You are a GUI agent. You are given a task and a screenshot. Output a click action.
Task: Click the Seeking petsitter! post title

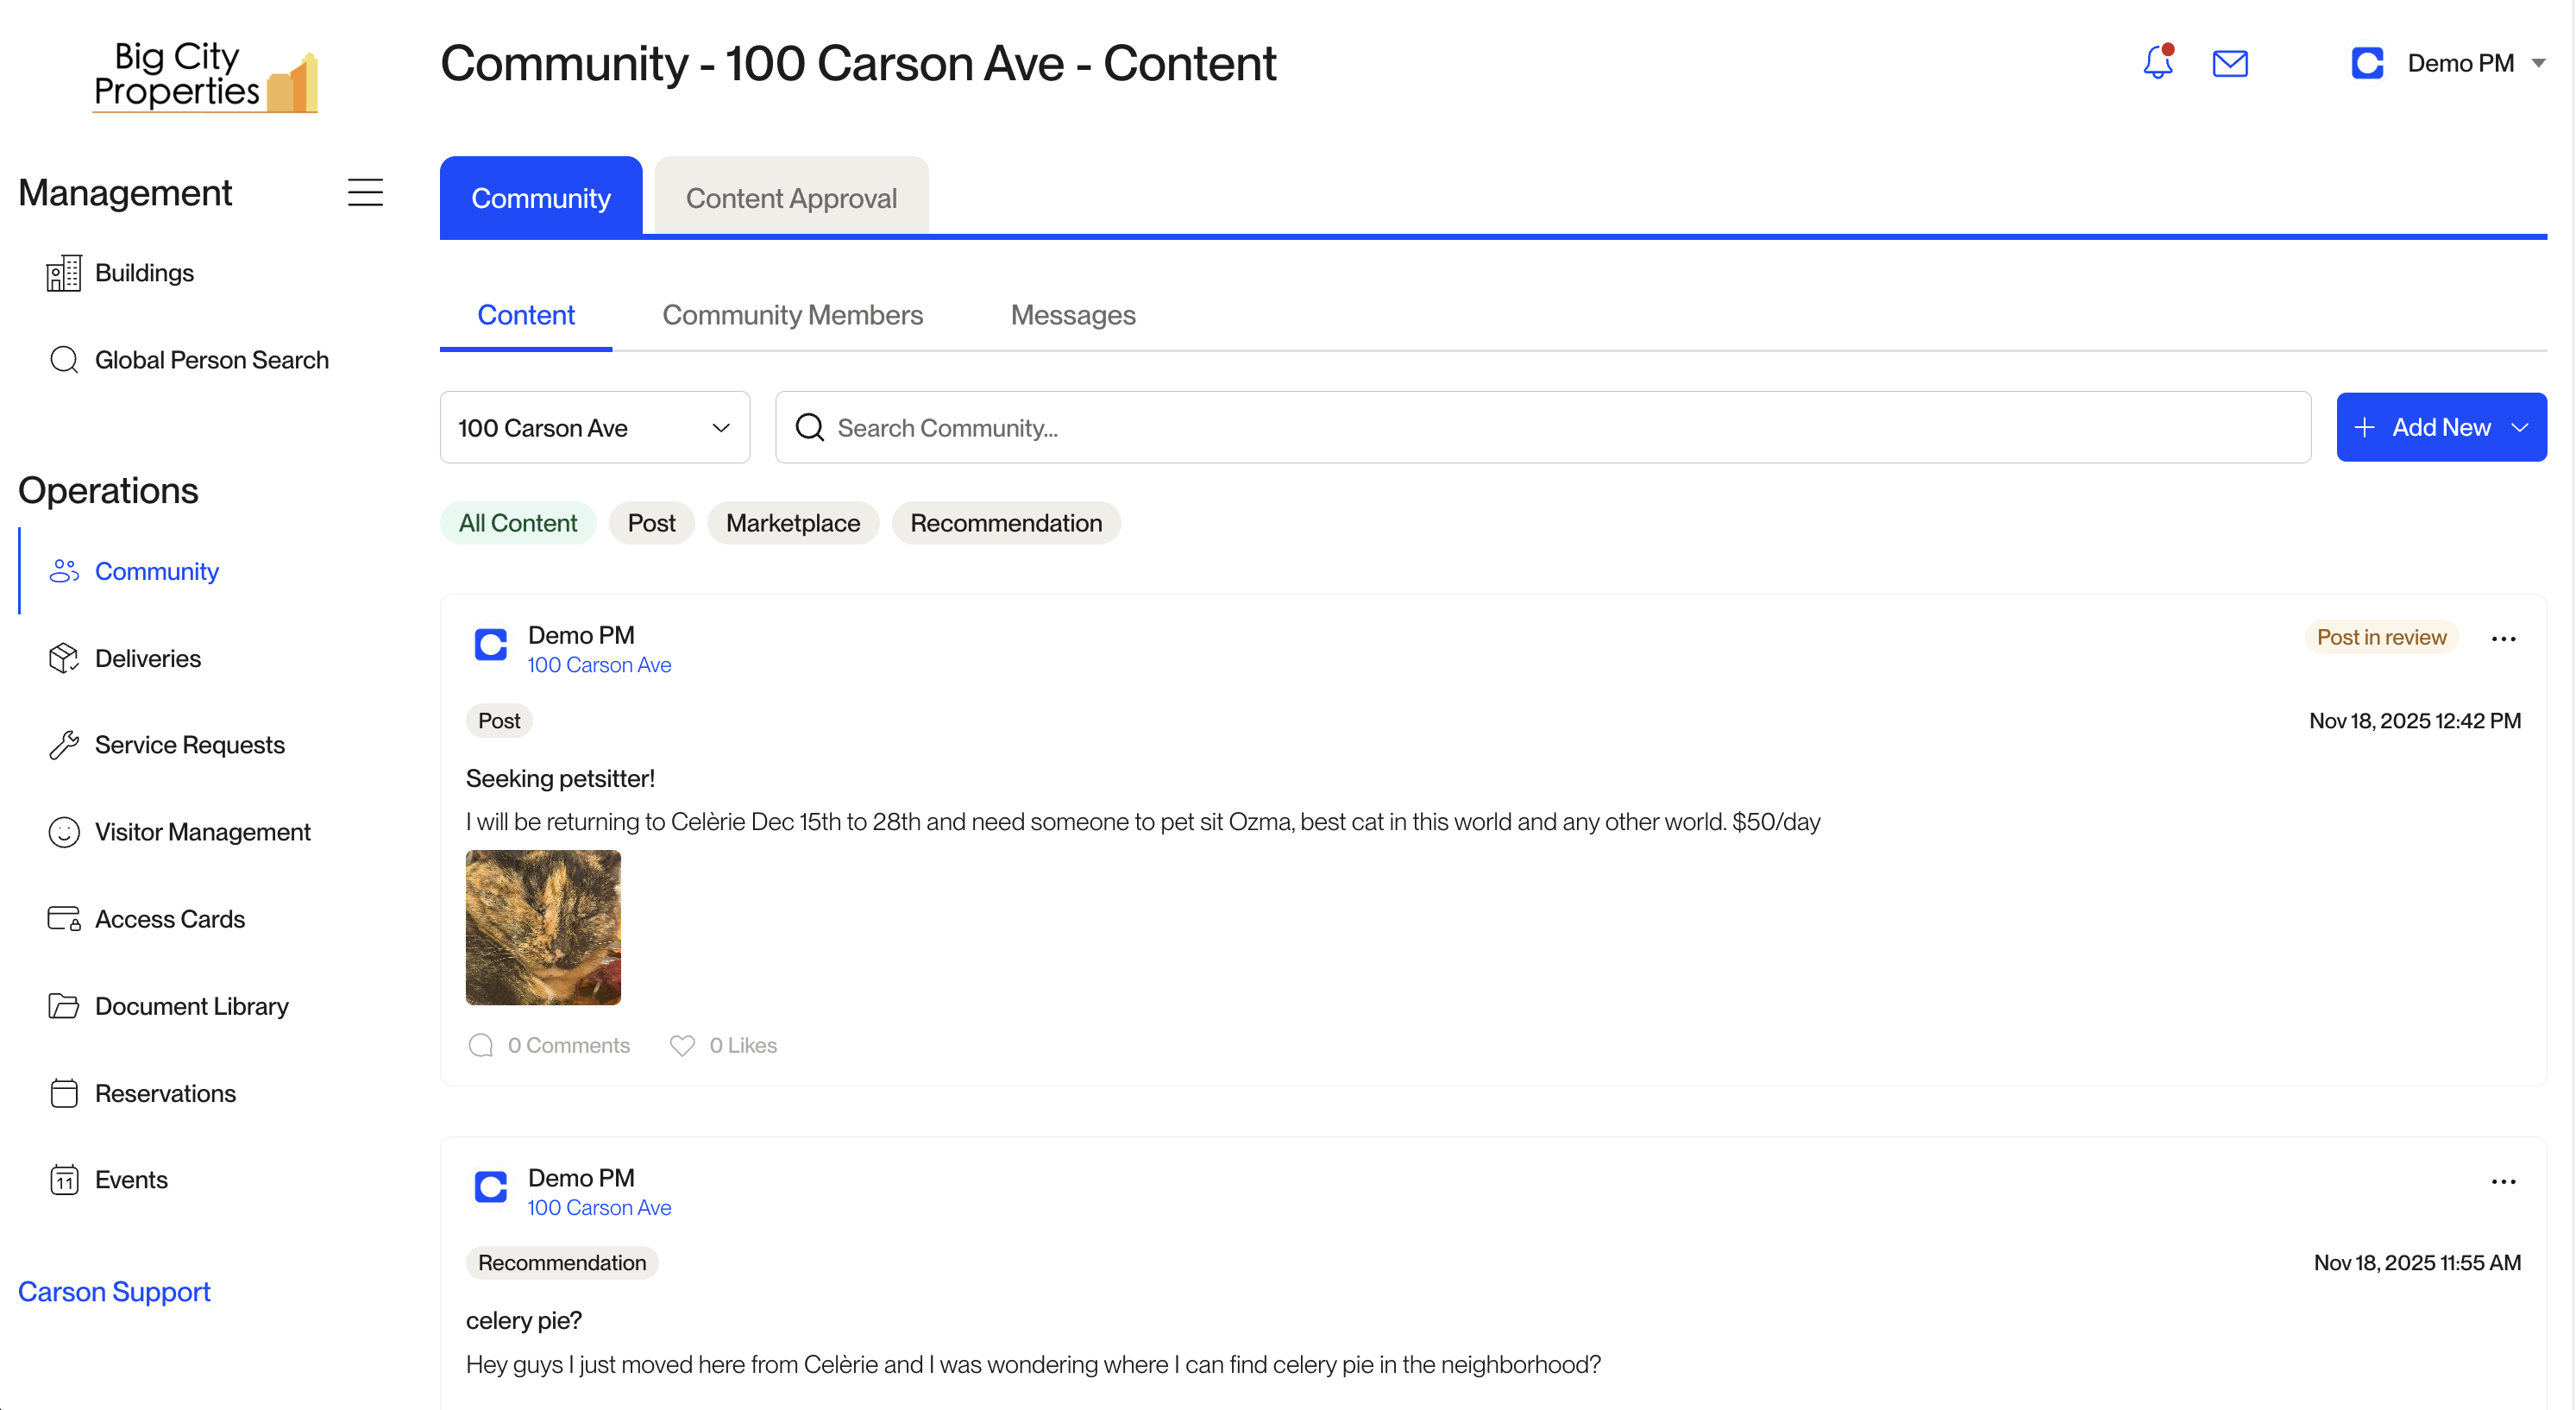tap(560, 779)
